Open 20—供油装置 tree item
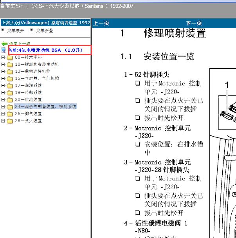 28,99
